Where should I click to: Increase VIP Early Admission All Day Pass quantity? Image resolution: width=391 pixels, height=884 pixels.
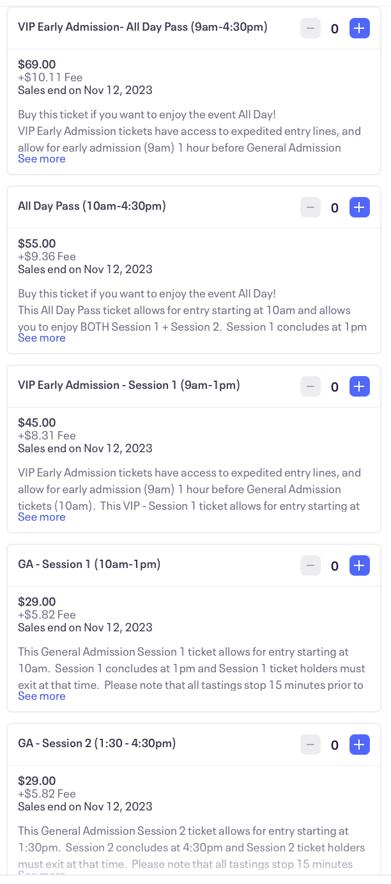point(359,28)
